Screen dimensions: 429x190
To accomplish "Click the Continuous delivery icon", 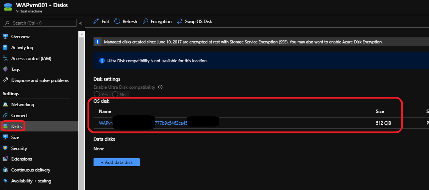I will pyautogui.click(x=5, y=170).
